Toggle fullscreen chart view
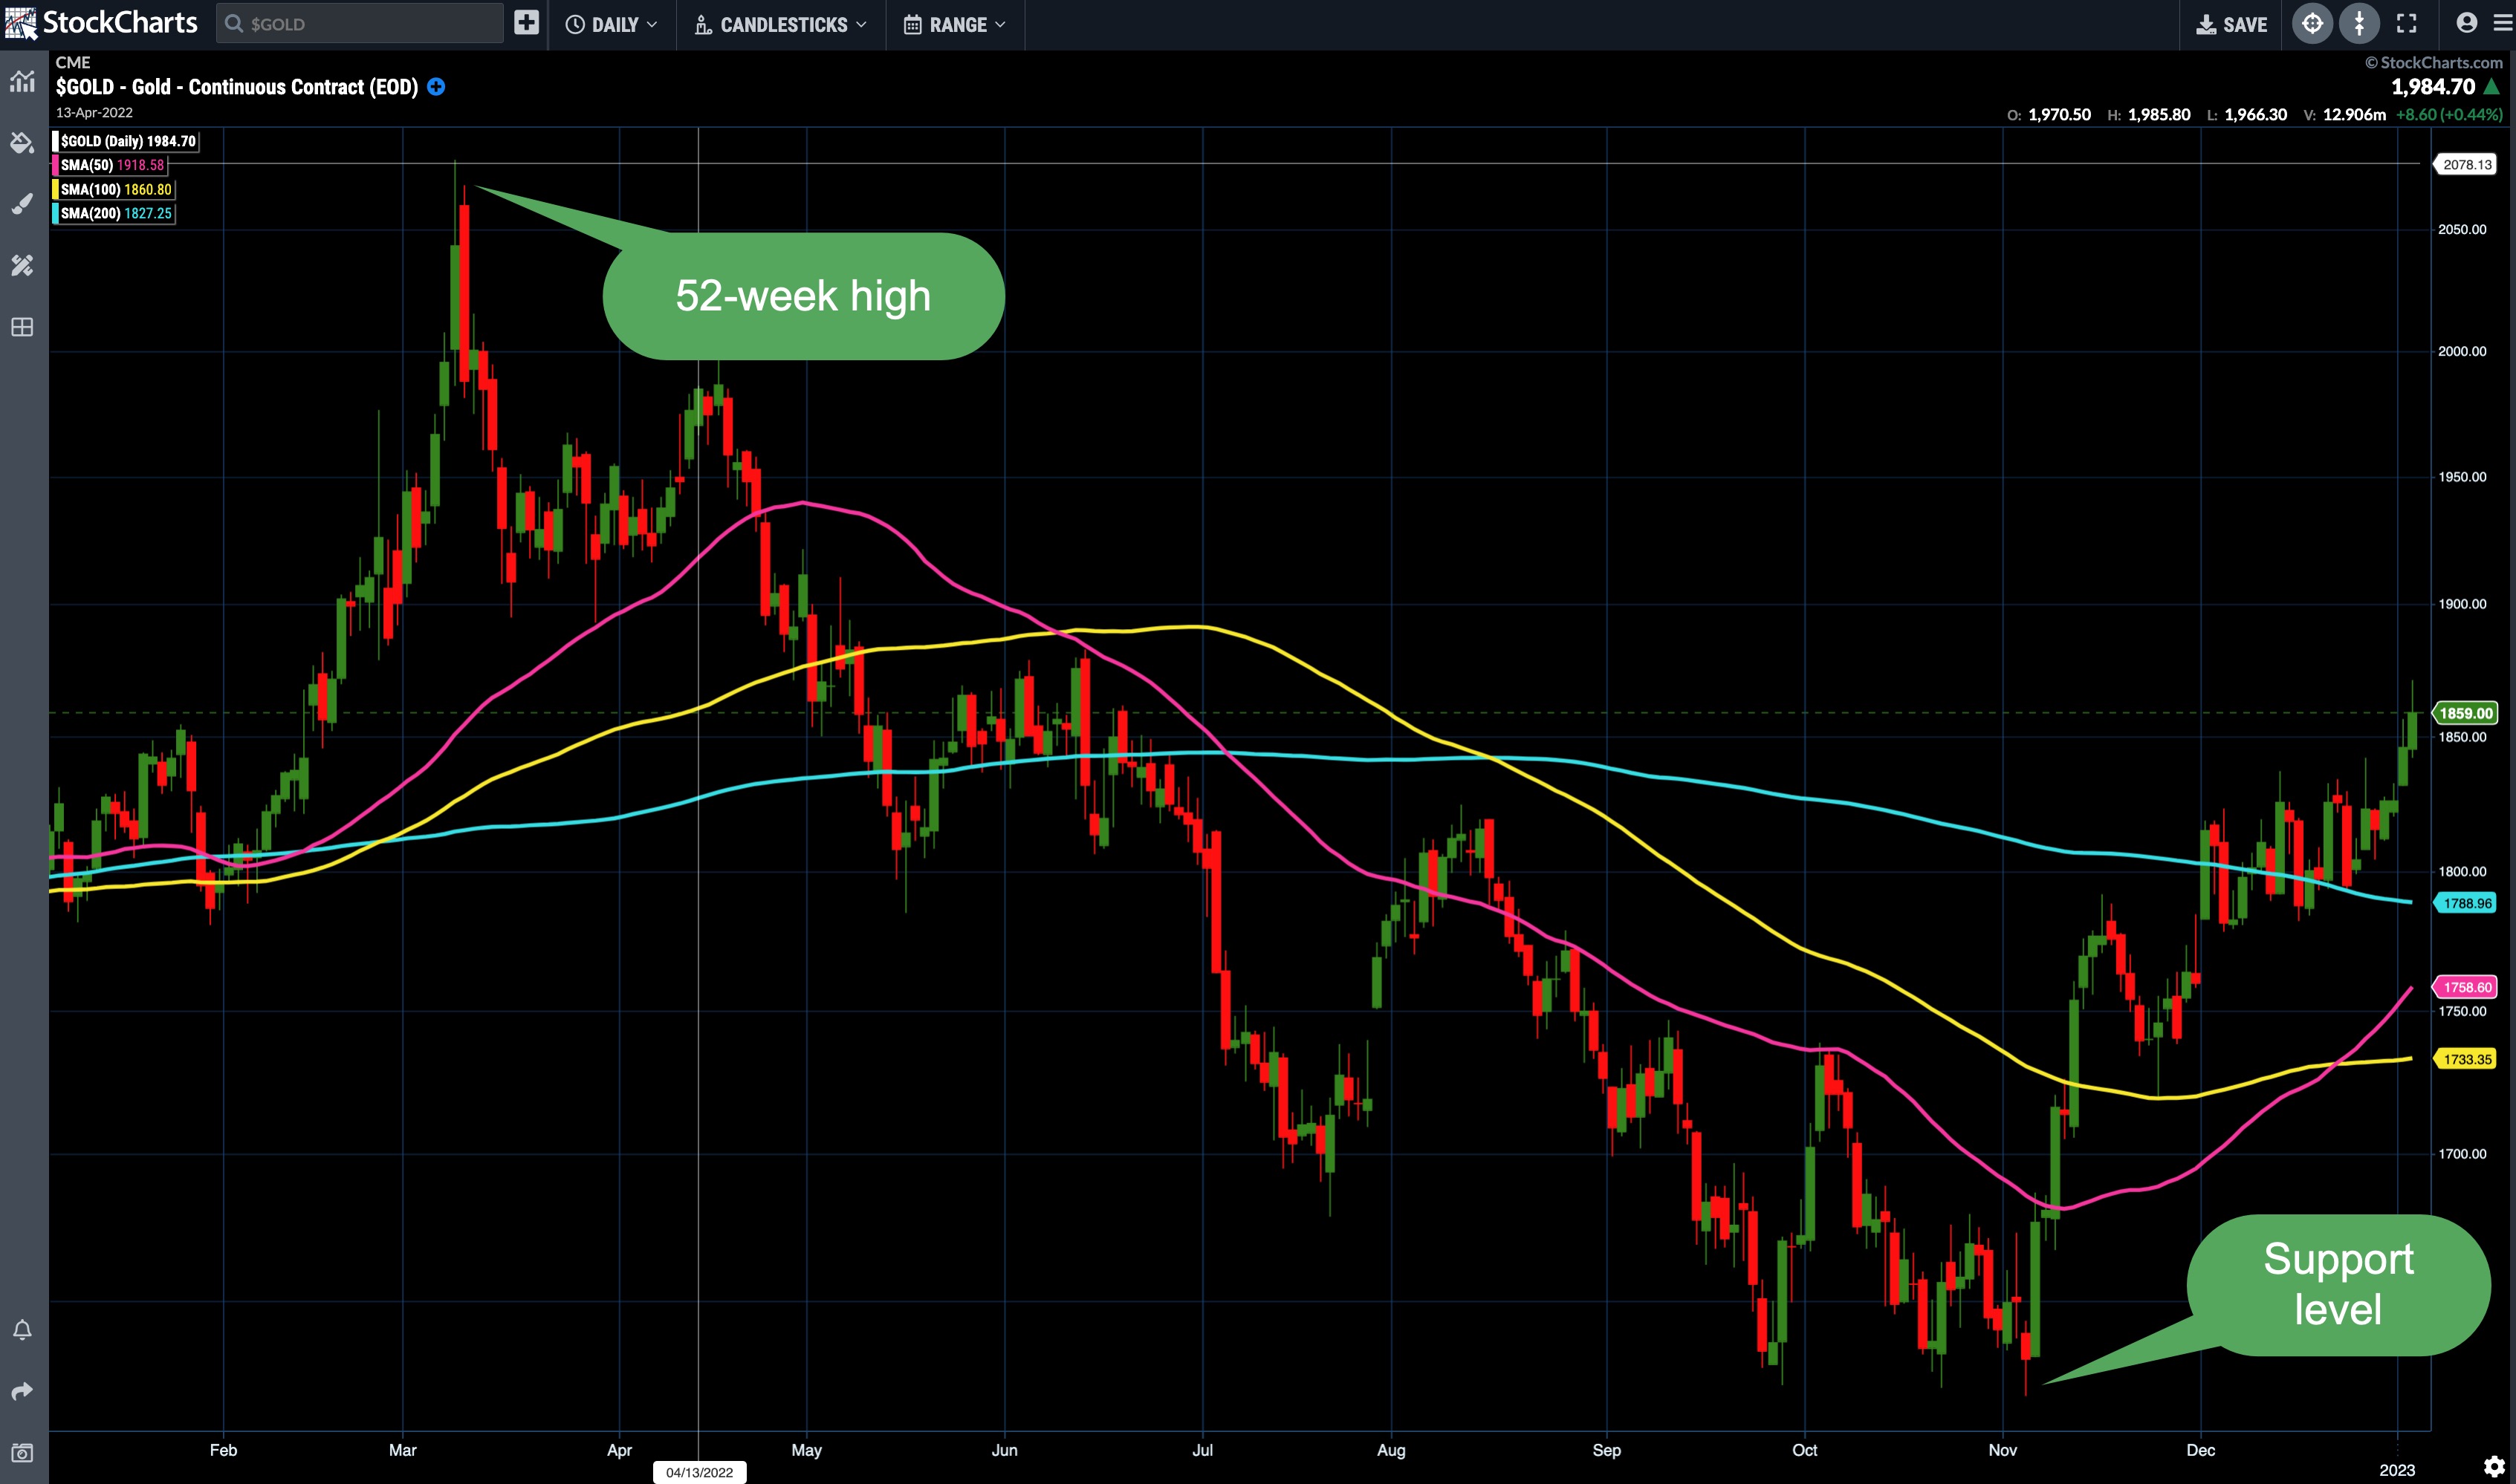The height and width of the screenshot is (1484, 2516). (2406, 24)
